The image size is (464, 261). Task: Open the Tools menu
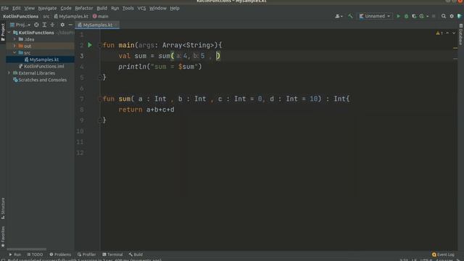click(128, 8)
